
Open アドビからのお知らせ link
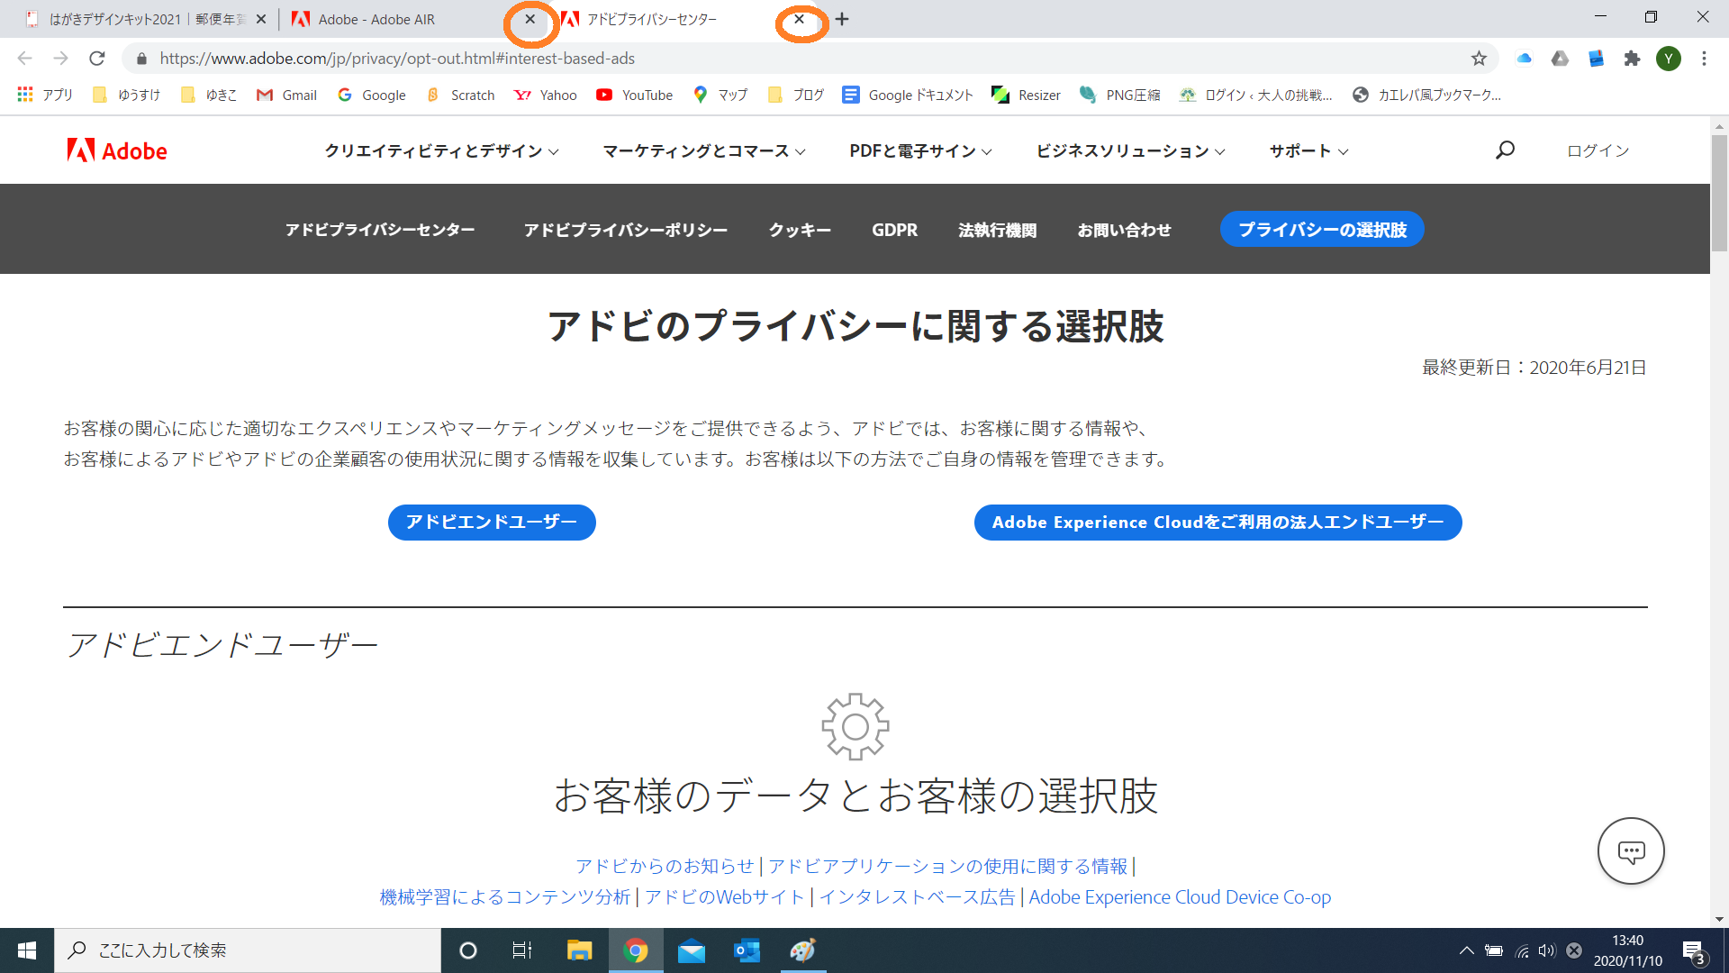pyautogui.click(x=665, y=866)
